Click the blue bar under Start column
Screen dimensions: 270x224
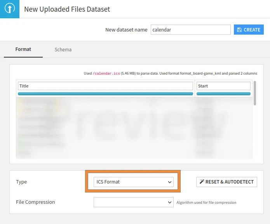[223, 94]
